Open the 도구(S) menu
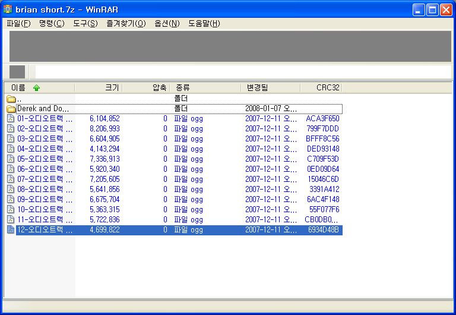 coord(85,24)
